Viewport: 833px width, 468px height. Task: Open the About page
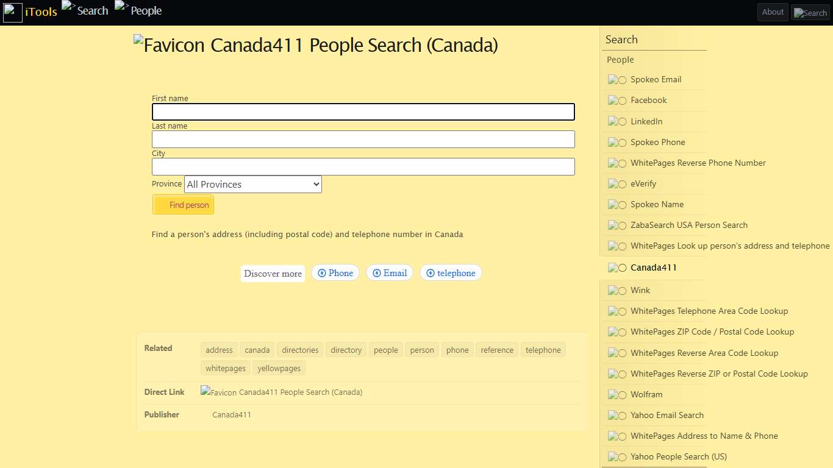773,12
